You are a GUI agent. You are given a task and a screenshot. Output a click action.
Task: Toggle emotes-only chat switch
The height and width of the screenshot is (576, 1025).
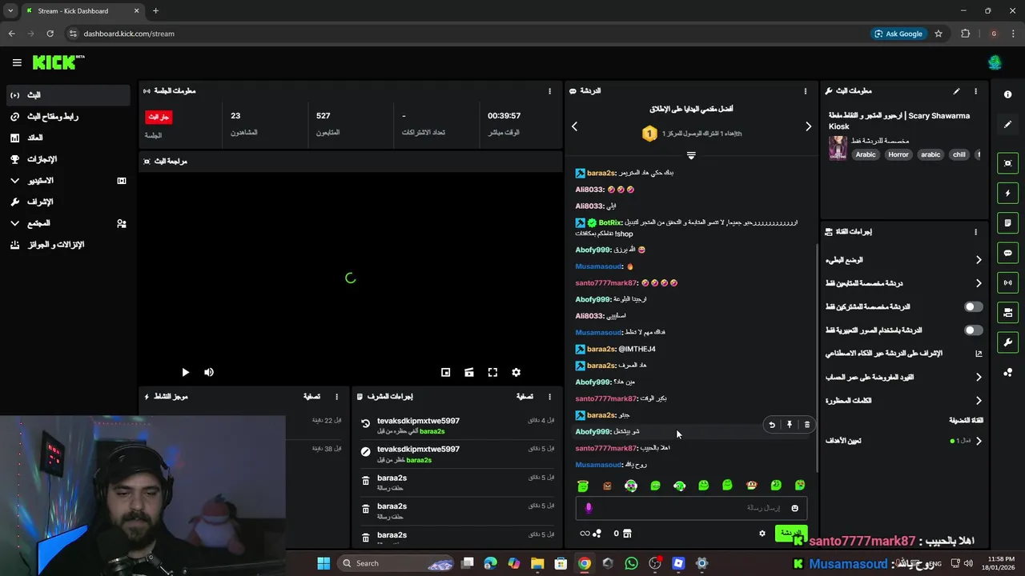(x=973, y=330)
